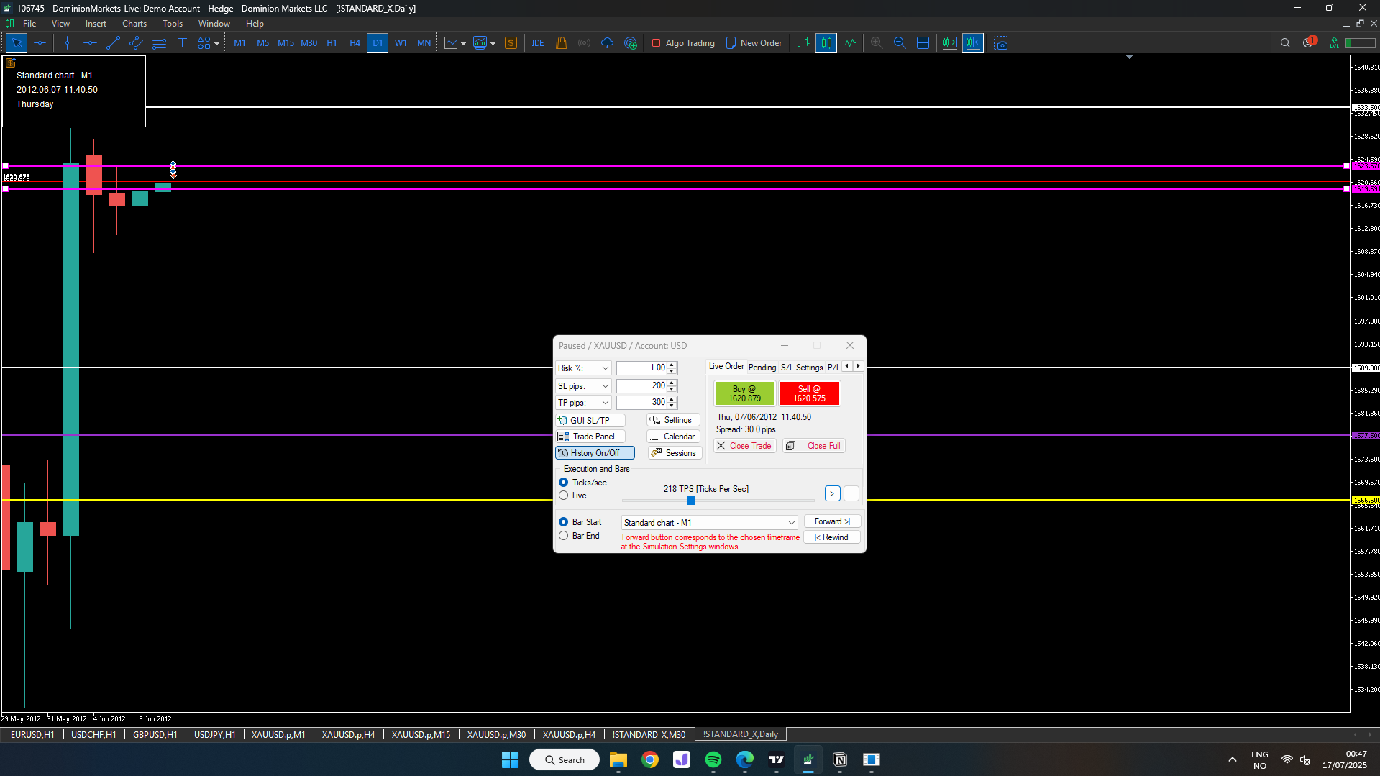
Task: Open the Charts menu
Action: (x=134, y=24)
